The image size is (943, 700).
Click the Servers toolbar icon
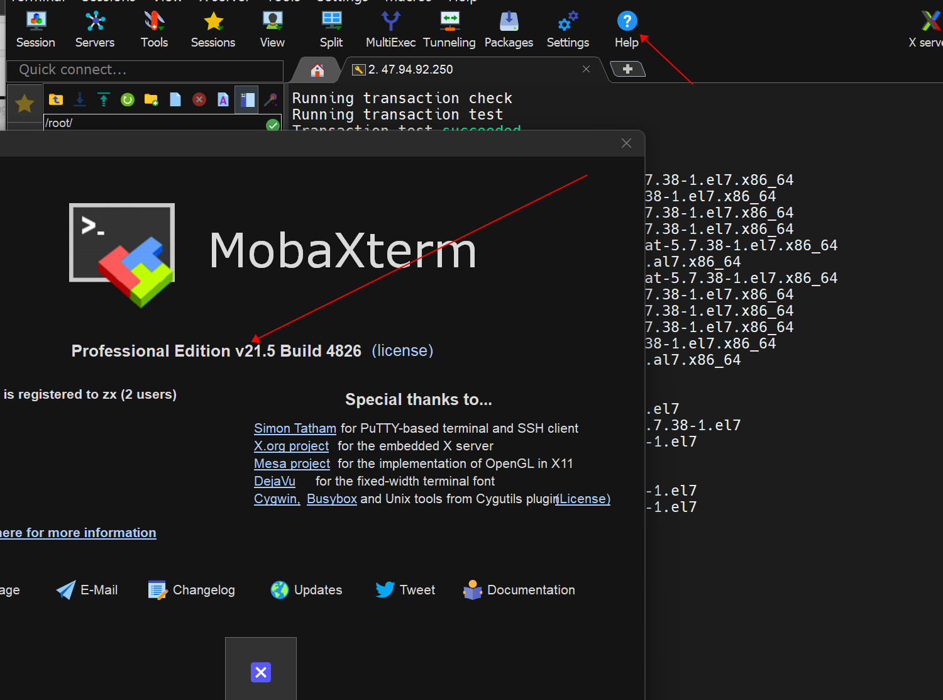[95, 30]
